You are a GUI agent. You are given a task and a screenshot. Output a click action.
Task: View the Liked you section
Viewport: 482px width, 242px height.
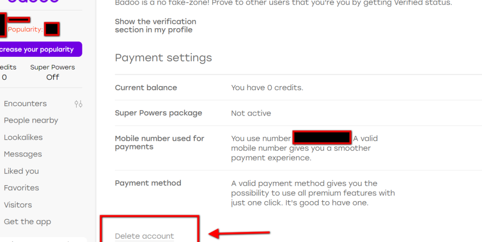(x=21, y=172)
